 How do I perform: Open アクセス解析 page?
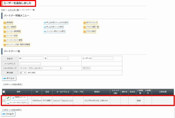[x=89, y=31]
